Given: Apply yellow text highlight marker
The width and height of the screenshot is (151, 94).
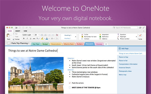Looking at the screenshot, I should (42, 38).
